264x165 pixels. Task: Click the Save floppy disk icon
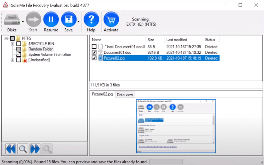click(69, 19)
